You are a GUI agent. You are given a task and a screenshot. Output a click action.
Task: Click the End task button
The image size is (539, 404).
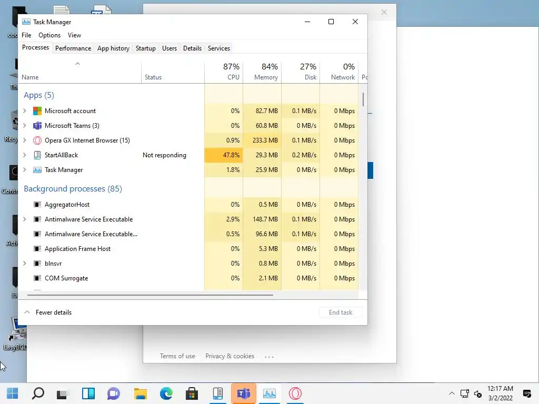coord(341,312)
